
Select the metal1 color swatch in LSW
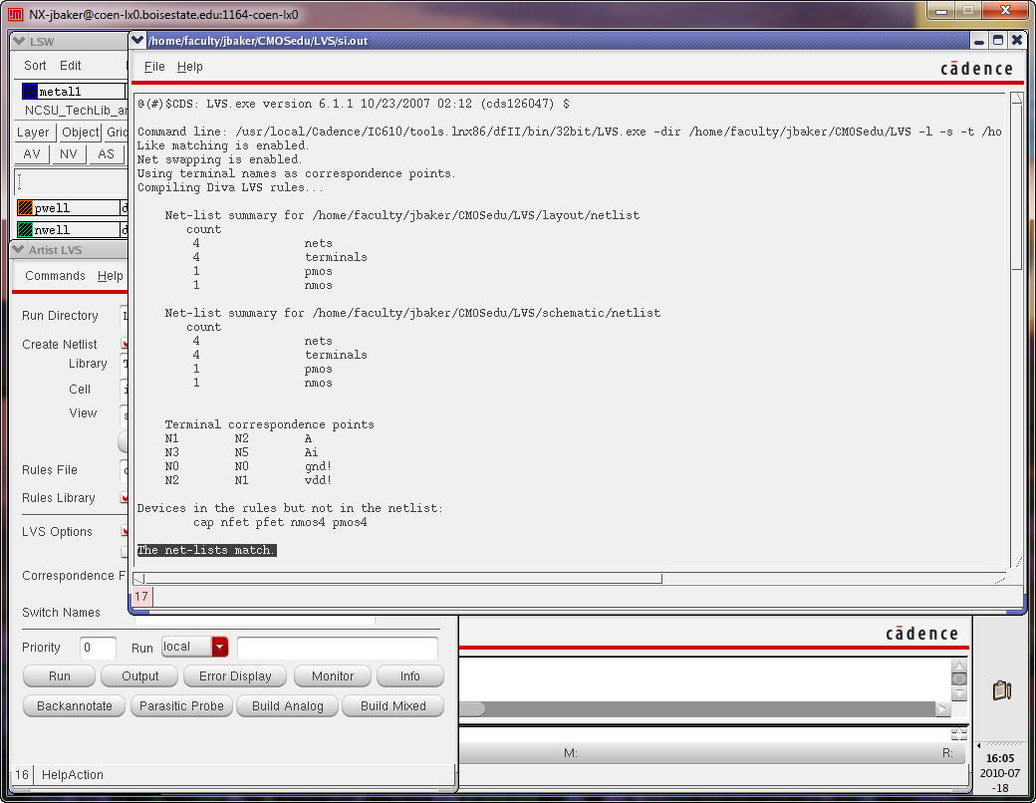pos(30,92)
